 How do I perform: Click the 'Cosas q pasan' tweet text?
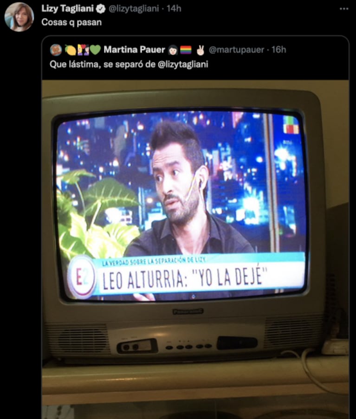click(x=71, y=22)
